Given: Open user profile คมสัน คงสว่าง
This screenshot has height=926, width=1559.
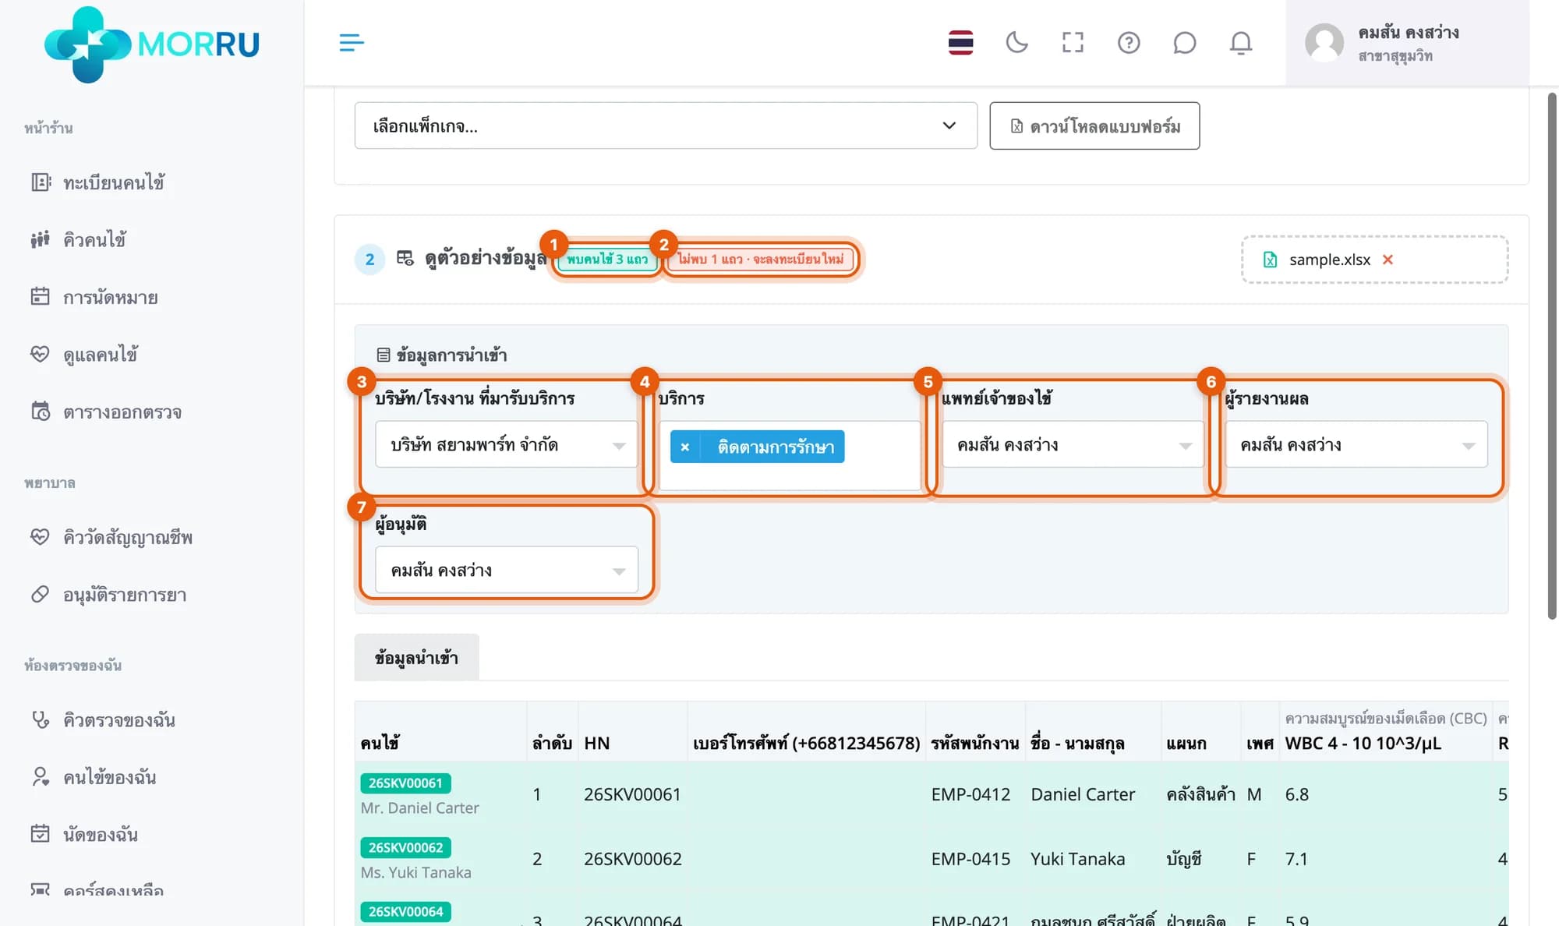Looking at the screenshot, I should (1407, 43).
